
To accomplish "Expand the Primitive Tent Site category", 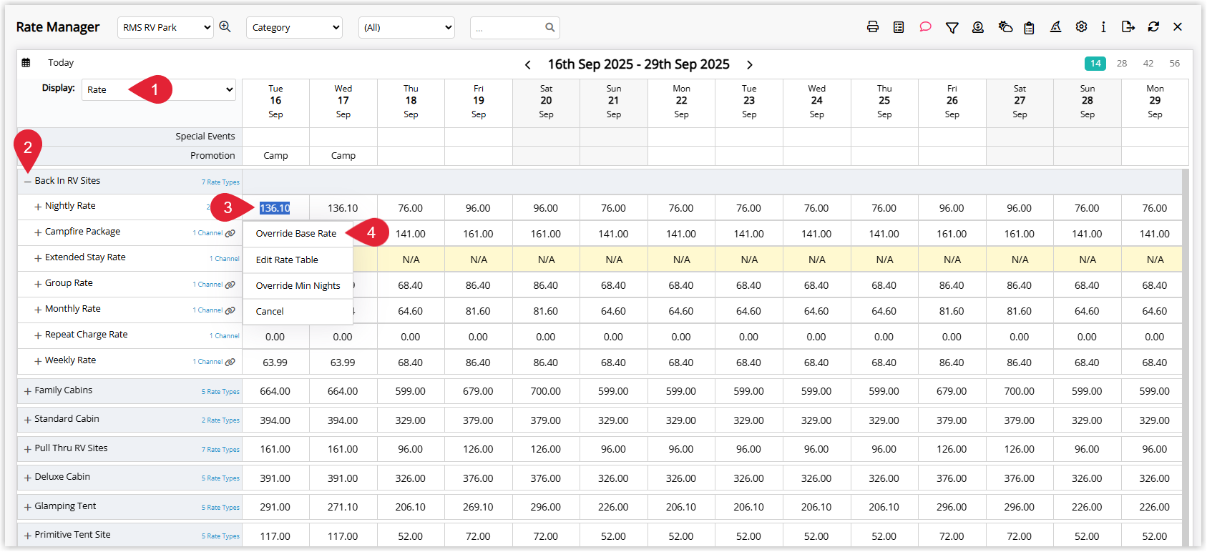I will [27, 536].
